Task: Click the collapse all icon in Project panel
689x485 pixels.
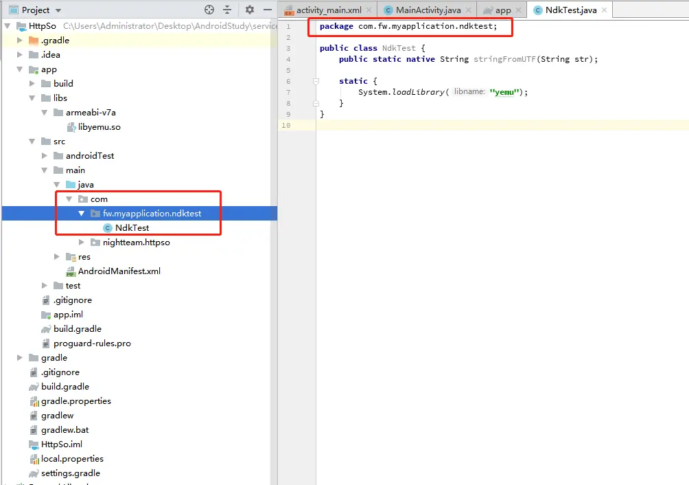Action: (x=227, y=10)
